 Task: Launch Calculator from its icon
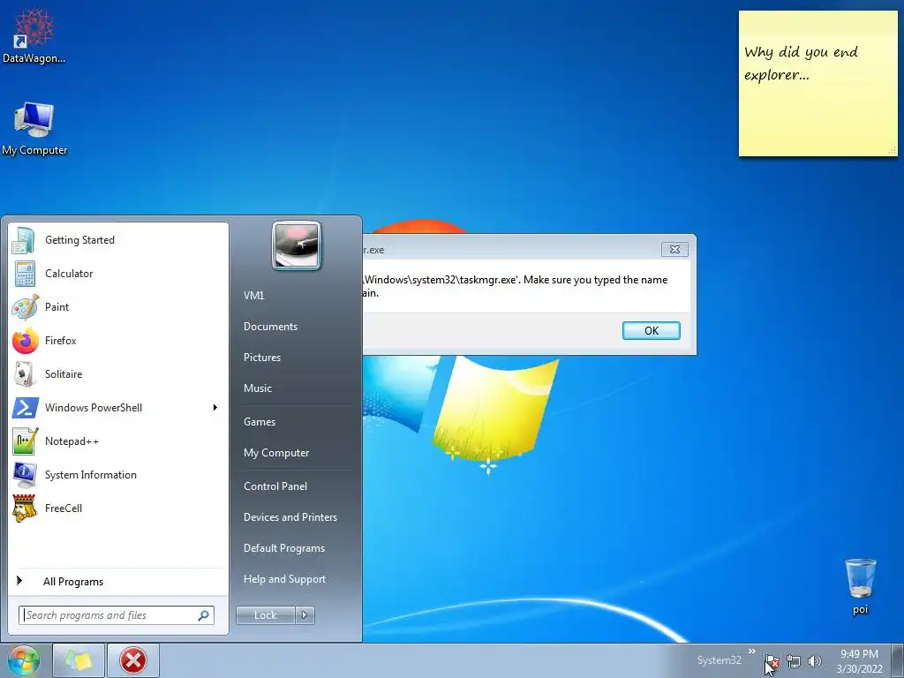(x=25, y=274)
